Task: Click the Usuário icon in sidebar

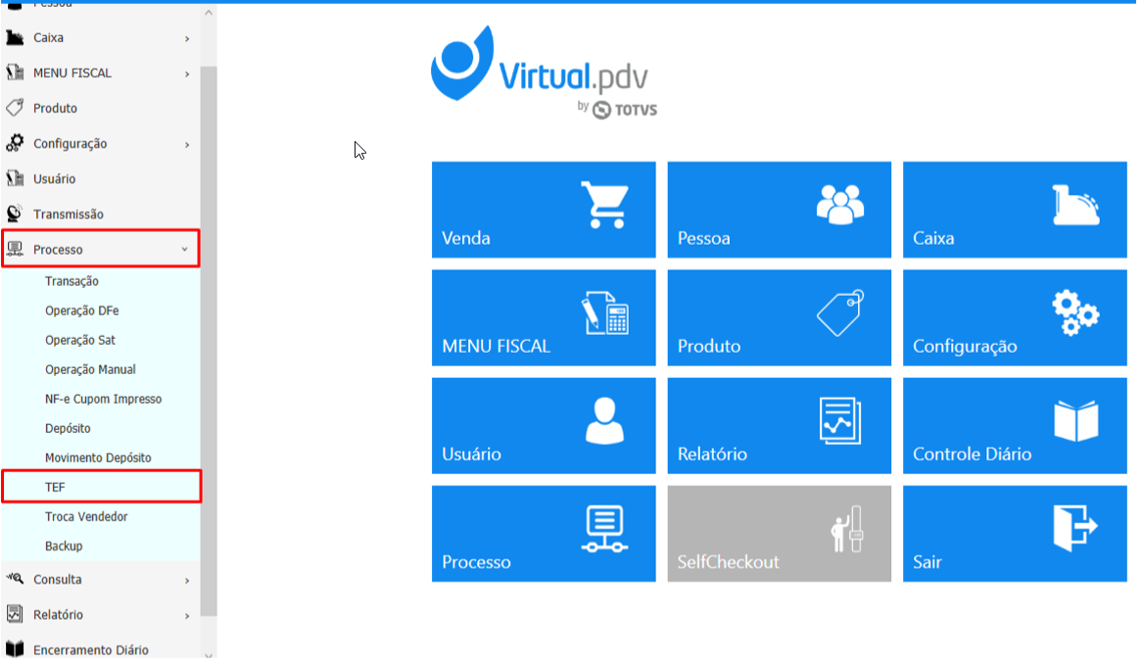Action: coord(15,178)
